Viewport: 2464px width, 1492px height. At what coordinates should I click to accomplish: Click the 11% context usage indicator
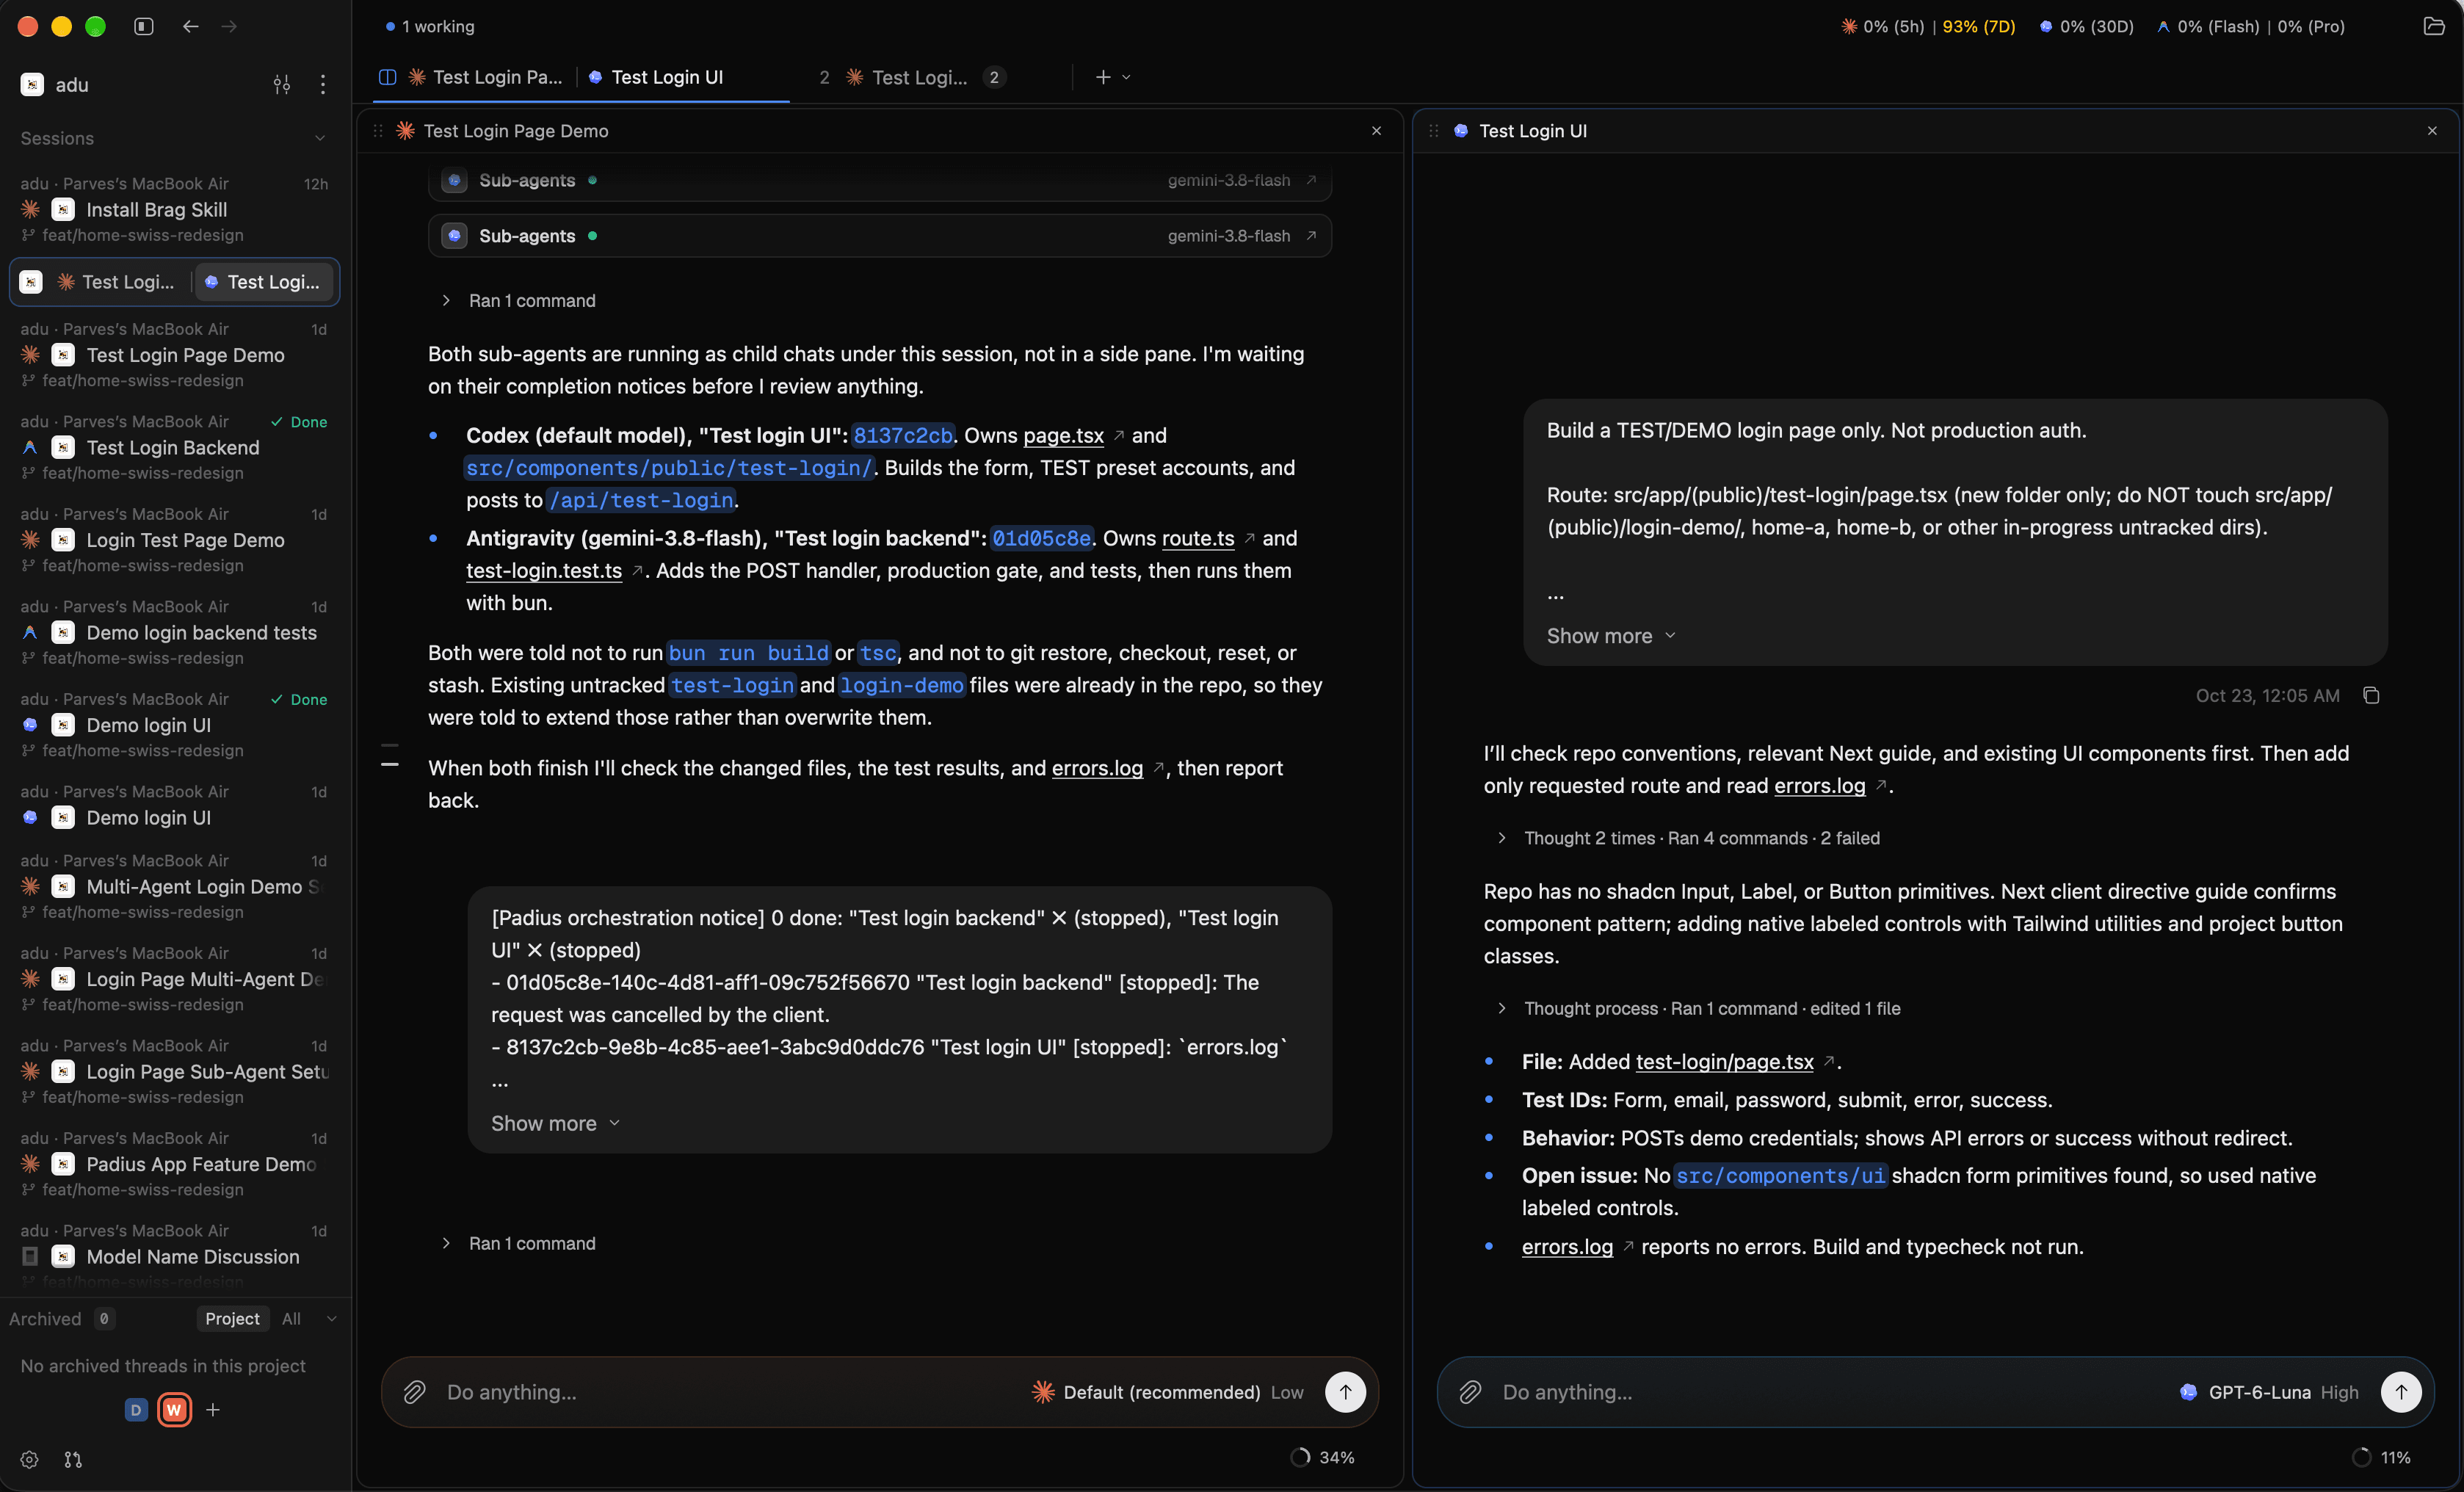click(x=2381, y=1458)
